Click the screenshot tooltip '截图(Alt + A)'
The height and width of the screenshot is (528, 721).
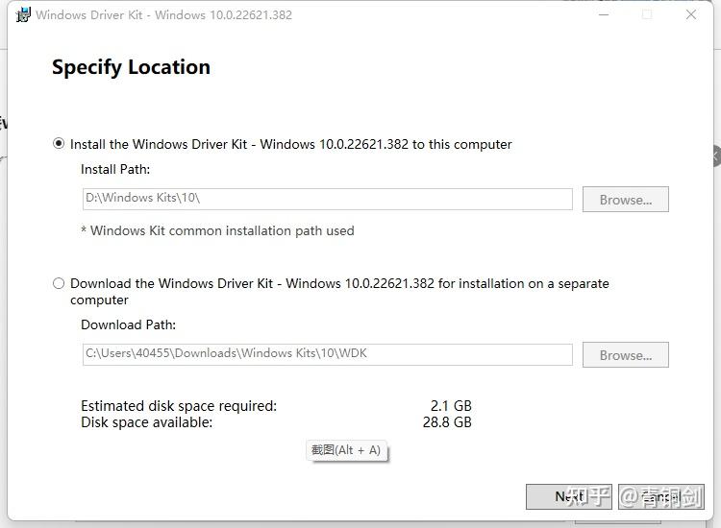[x=346, y=450]
